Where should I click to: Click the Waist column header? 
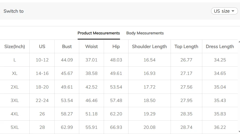pyautogui.click(x=91, y=46)
